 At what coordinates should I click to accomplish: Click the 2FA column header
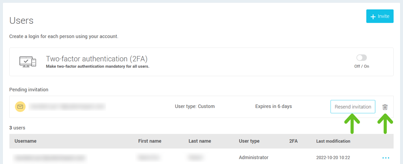click(x=293, y=141)
